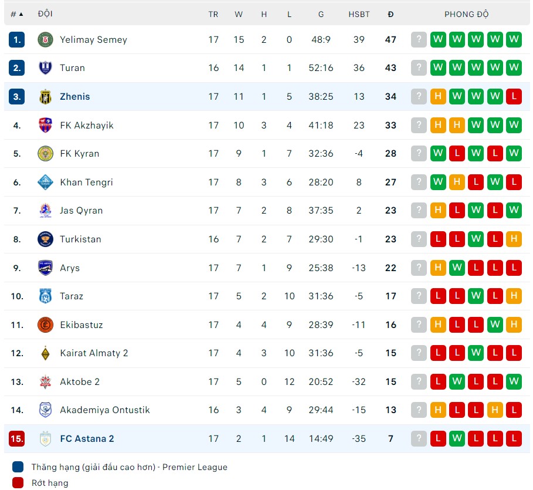533x490 pixels.
Task: Click the Turan team logo
Action: pos(45,68)
